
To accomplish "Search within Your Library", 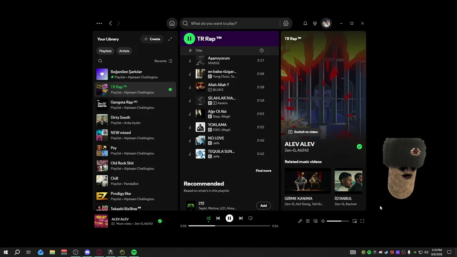I will pos(100,61).
